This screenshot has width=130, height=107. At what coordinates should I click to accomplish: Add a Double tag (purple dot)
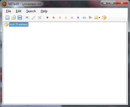point(78,17)
